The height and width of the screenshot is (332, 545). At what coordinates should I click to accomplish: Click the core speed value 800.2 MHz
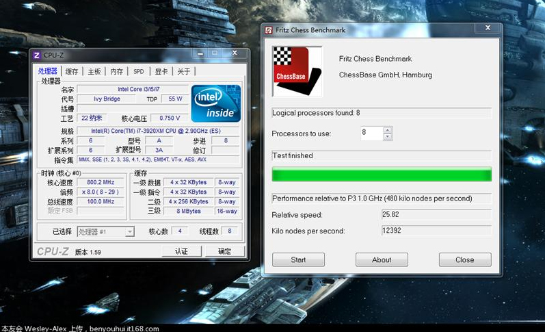tap(101, 182)
